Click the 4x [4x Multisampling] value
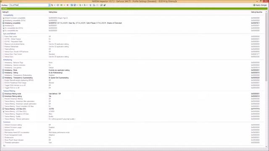Screen dimensions: 269x151 pos(55,73)
